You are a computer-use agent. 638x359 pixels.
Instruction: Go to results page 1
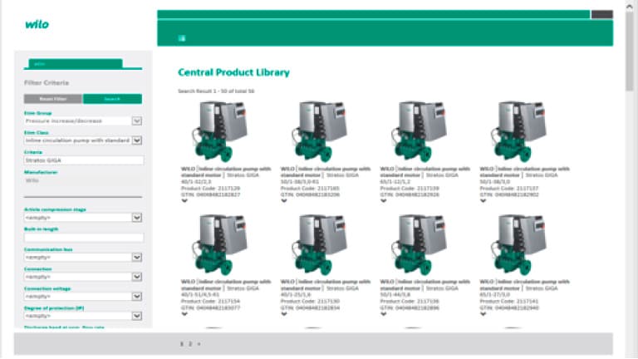coord(181,344)
